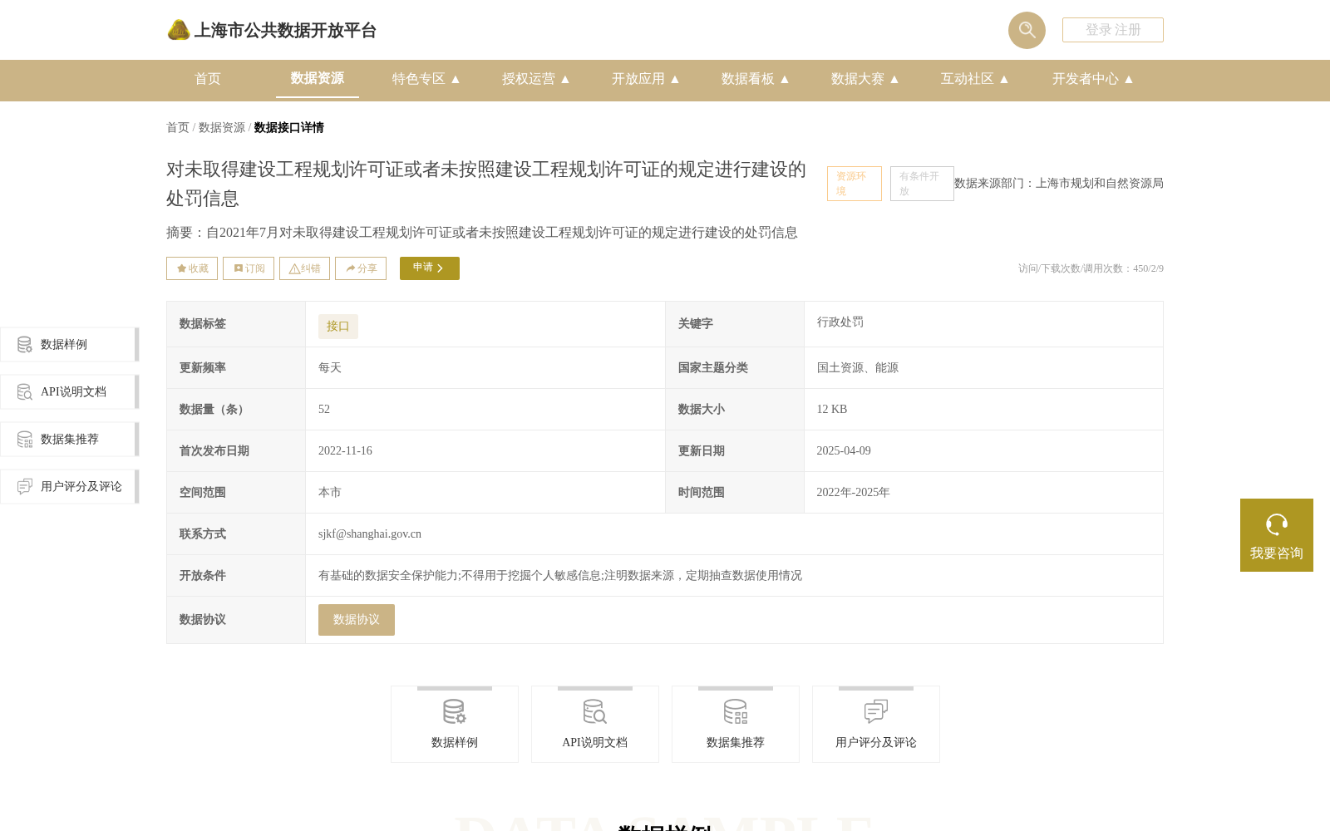Click the 资源环境 tag
1330x831 pixels.
click(x=855, y=184)
